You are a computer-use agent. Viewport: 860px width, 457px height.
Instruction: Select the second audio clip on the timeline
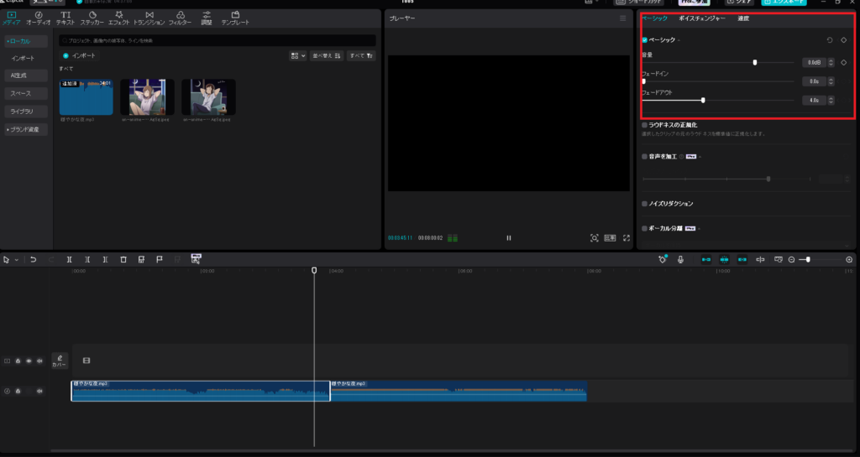[459, 391]
